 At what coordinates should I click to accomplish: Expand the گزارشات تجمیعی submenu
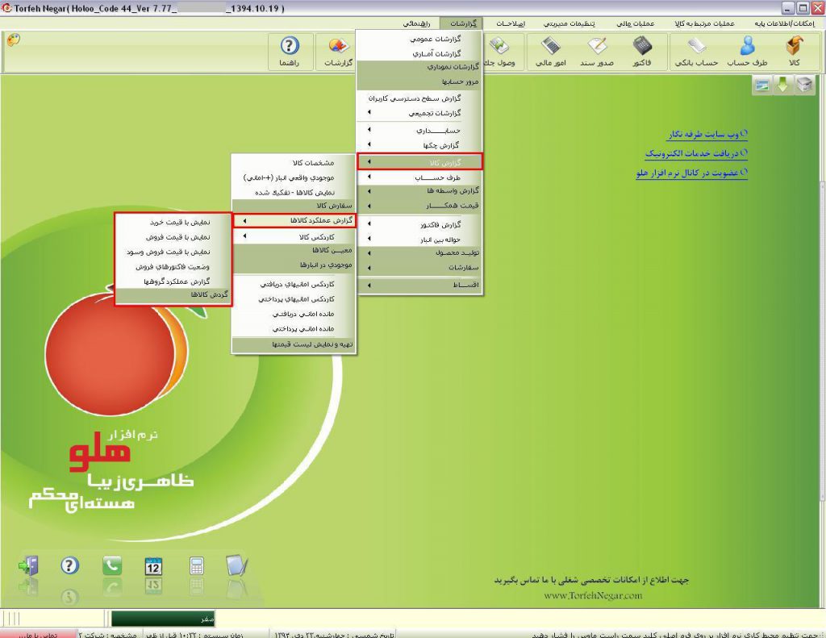[x=419, y=113]
